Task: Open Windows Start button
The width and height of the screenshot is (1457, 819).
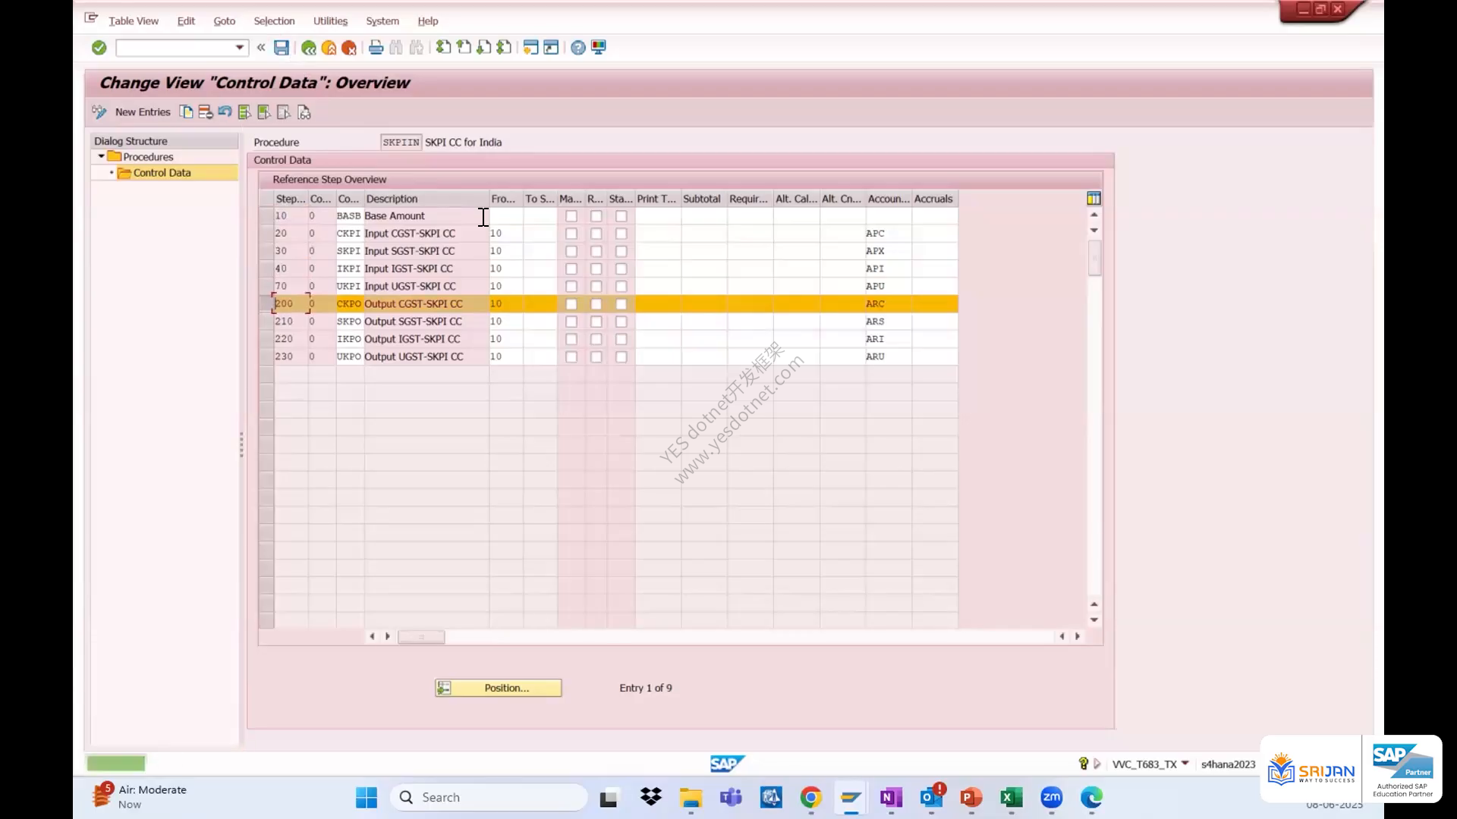Action: pyautogui.click(x=367, y=798)
